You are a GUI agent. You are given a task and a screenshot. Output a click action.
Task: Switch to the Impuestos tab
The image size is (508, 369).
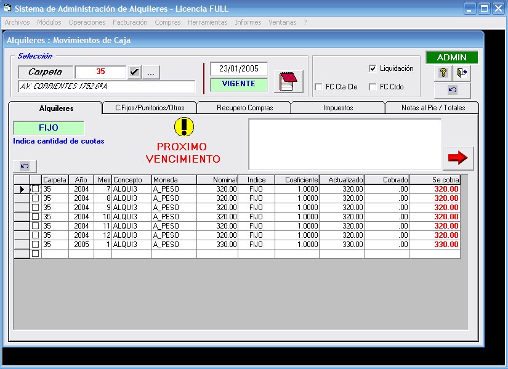[x=338, y=108]
